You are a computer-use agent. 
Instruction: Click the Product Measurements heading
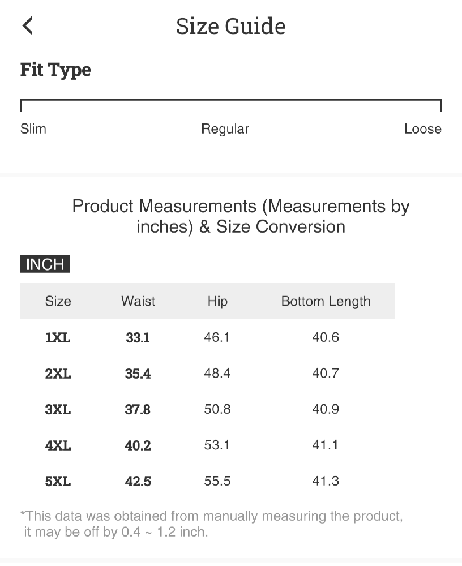coord(241,216)
